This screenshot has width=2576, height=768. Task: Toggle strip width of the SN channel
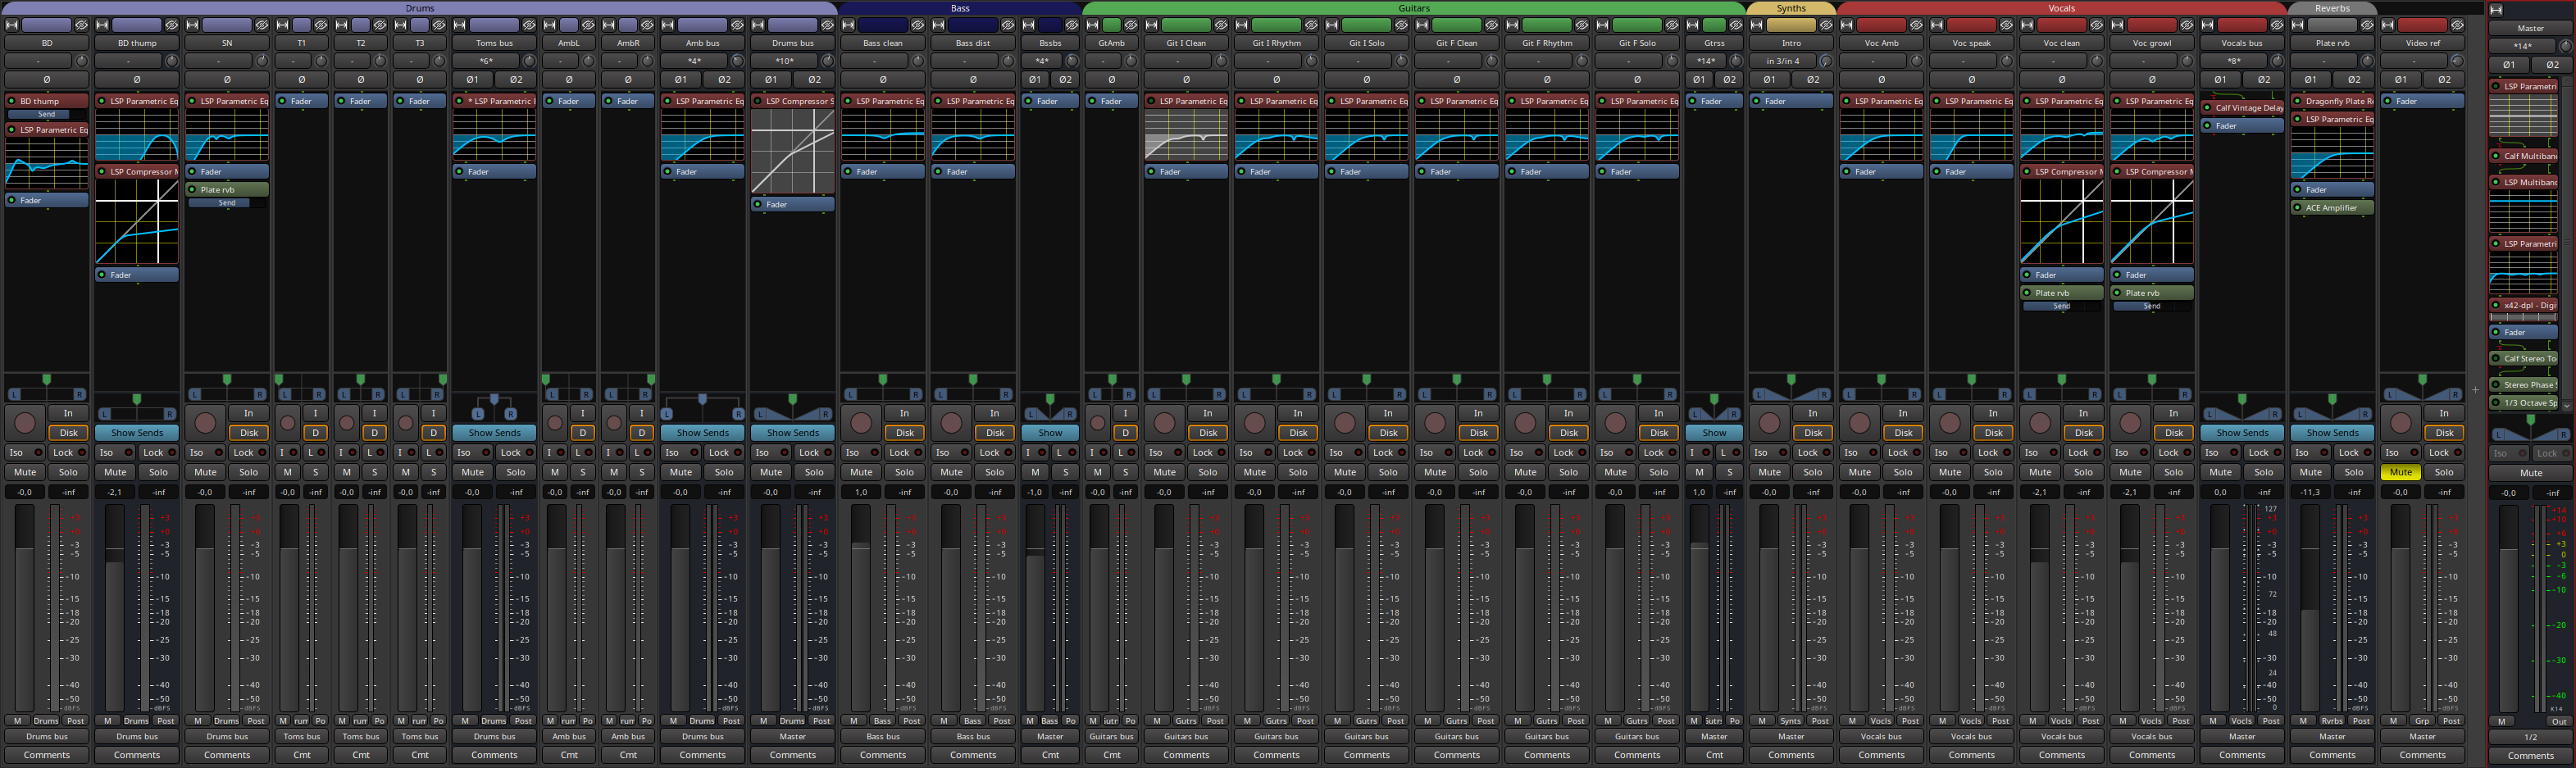point(191,25)
